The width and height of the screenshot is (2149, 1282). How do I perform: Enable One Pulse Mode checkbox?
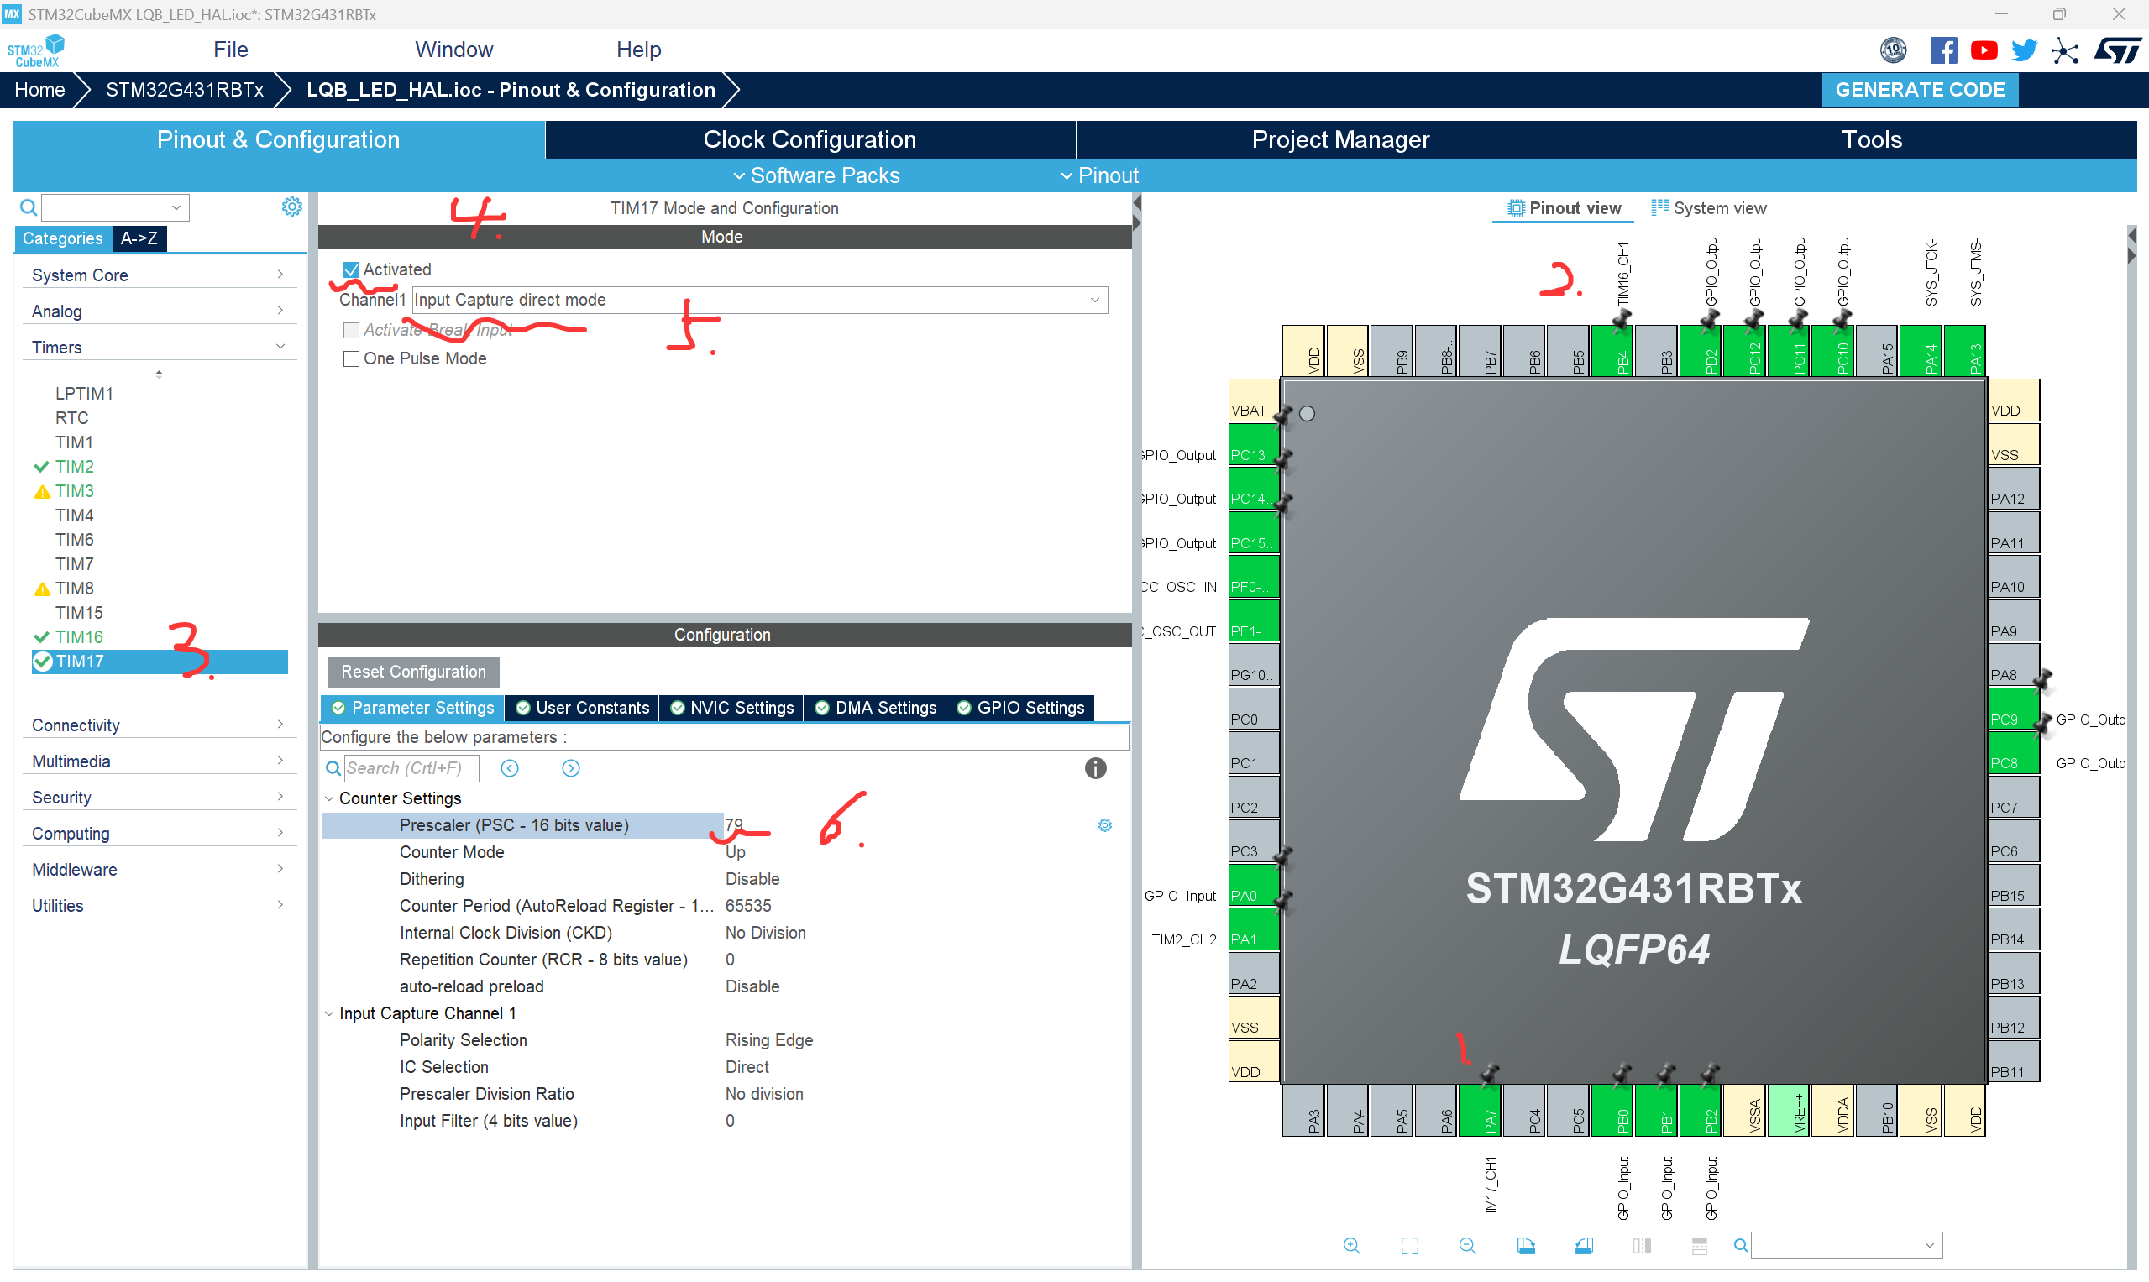pos(351,358)
